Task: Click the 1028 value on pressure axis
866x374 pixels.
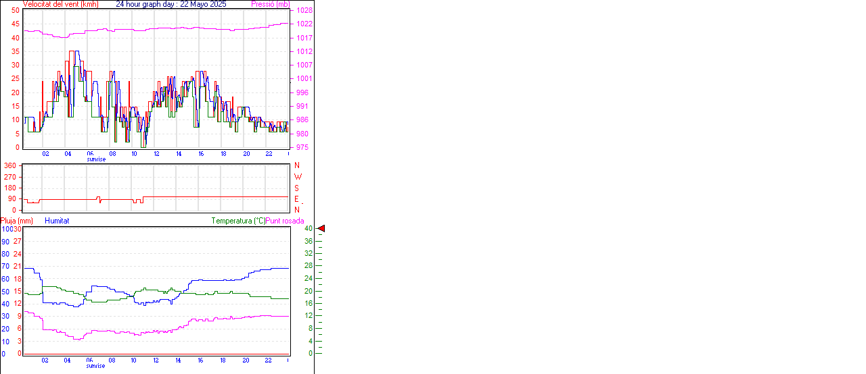Action: coord(304,11)
